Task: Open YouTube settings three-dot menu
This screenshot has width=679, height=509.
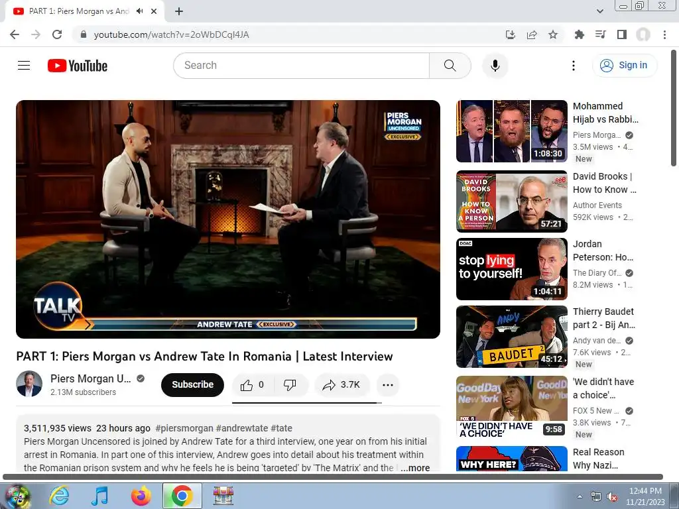Action: click(574, 66)
